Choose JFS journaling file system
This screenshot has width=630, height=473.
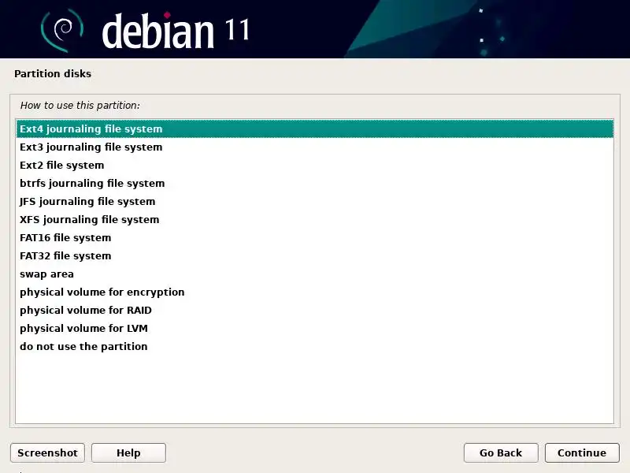pyautogui.click(x=314, y=202)
